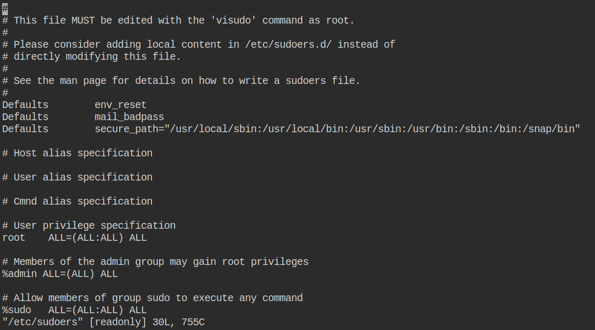Click the '# Cmnd alias specification' comment
The image size is (595, 330).
[x=77, y=201]
